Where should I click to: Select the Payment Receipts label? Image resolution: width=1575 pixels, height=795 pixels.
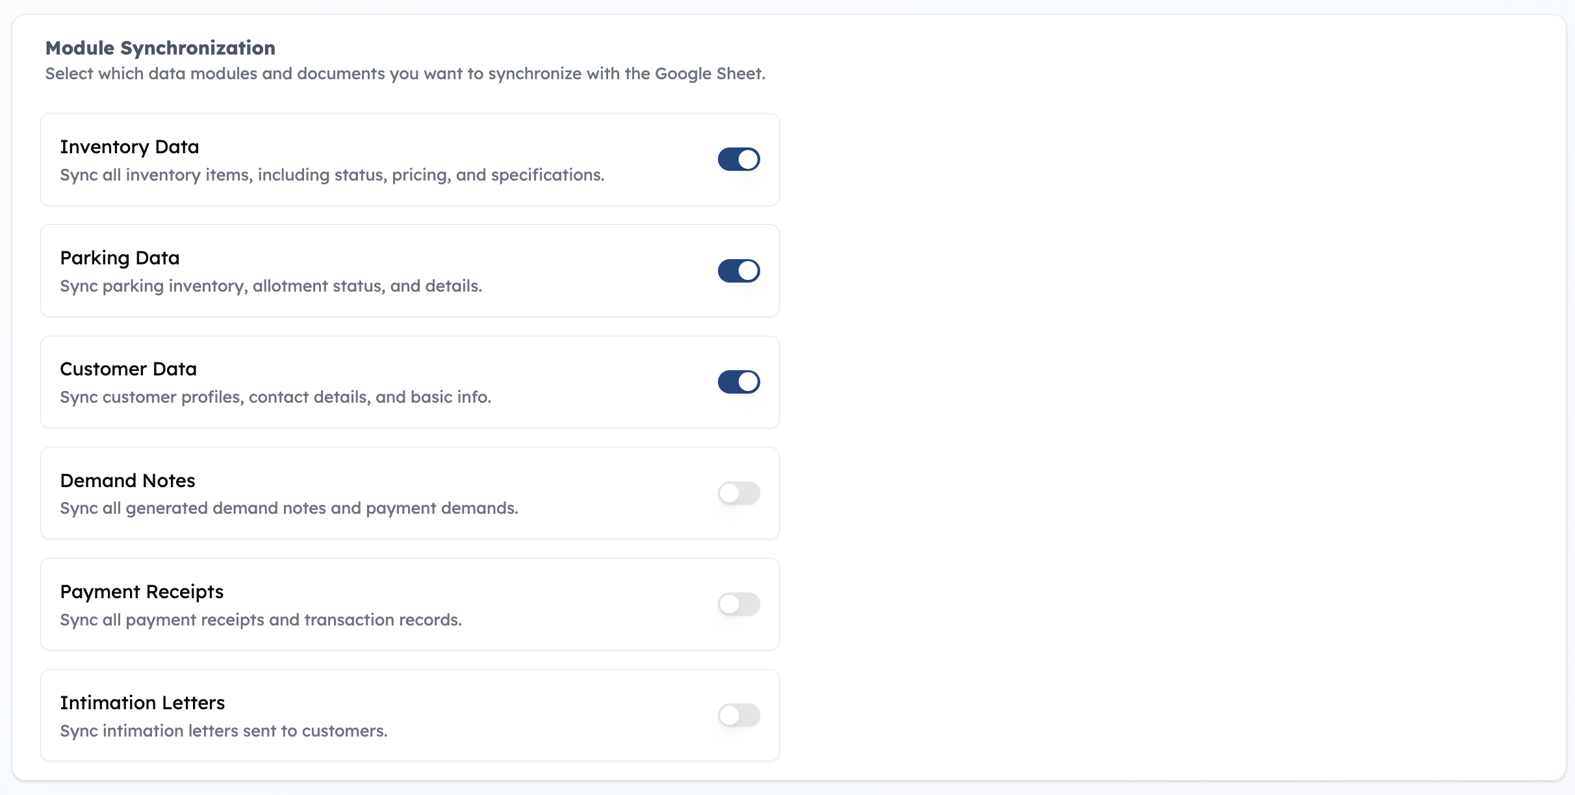[x=142, y=592]
